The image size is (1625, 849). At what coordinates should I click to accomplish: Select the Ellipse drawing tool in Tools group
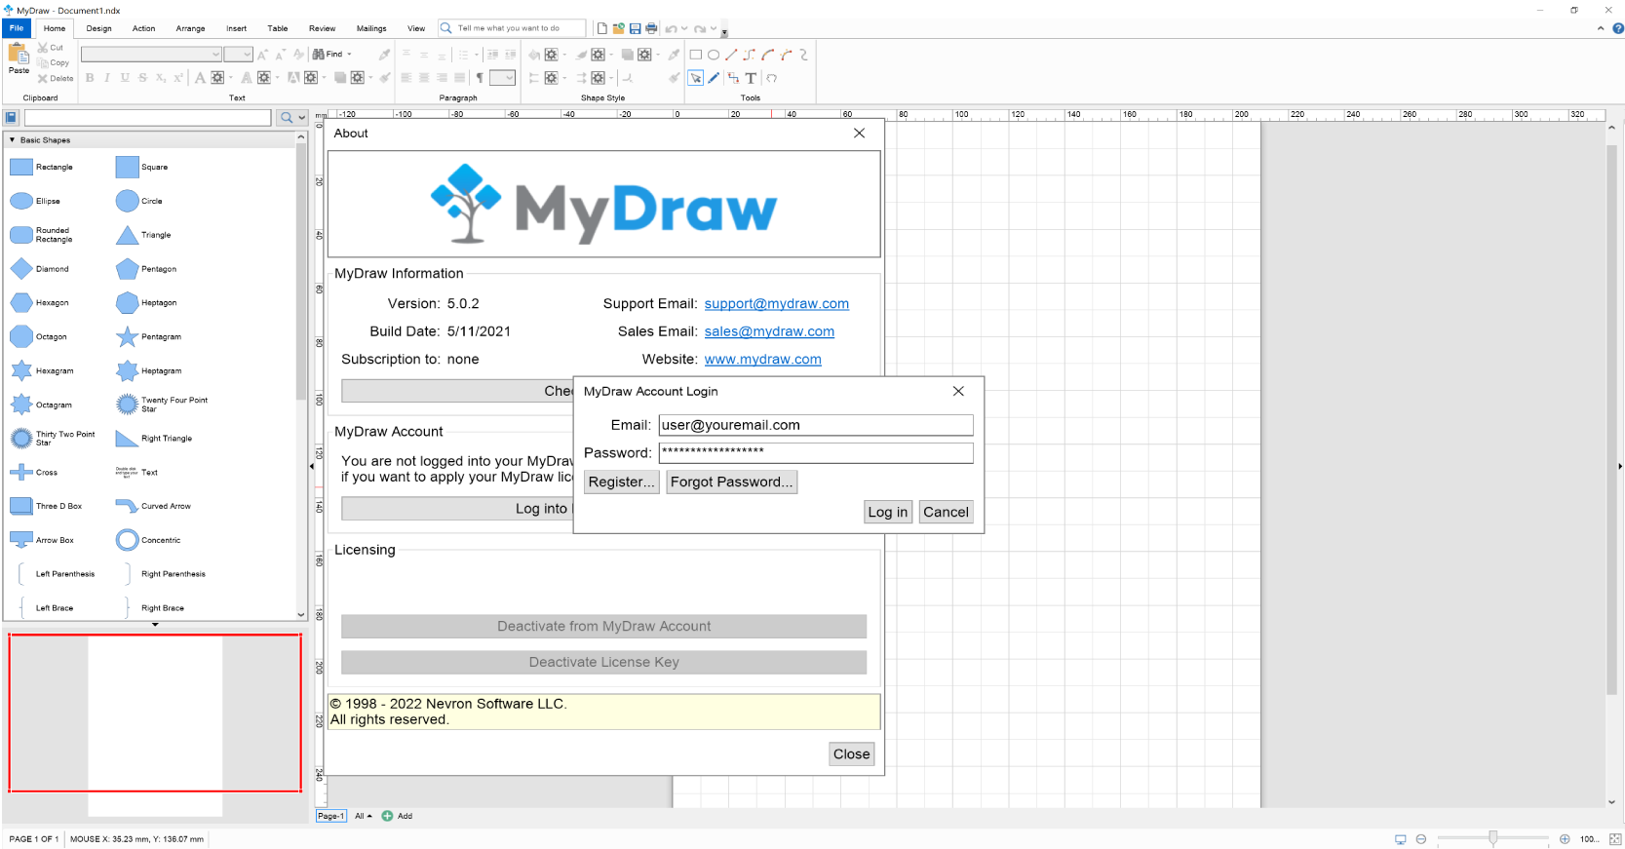click(714, 55)
